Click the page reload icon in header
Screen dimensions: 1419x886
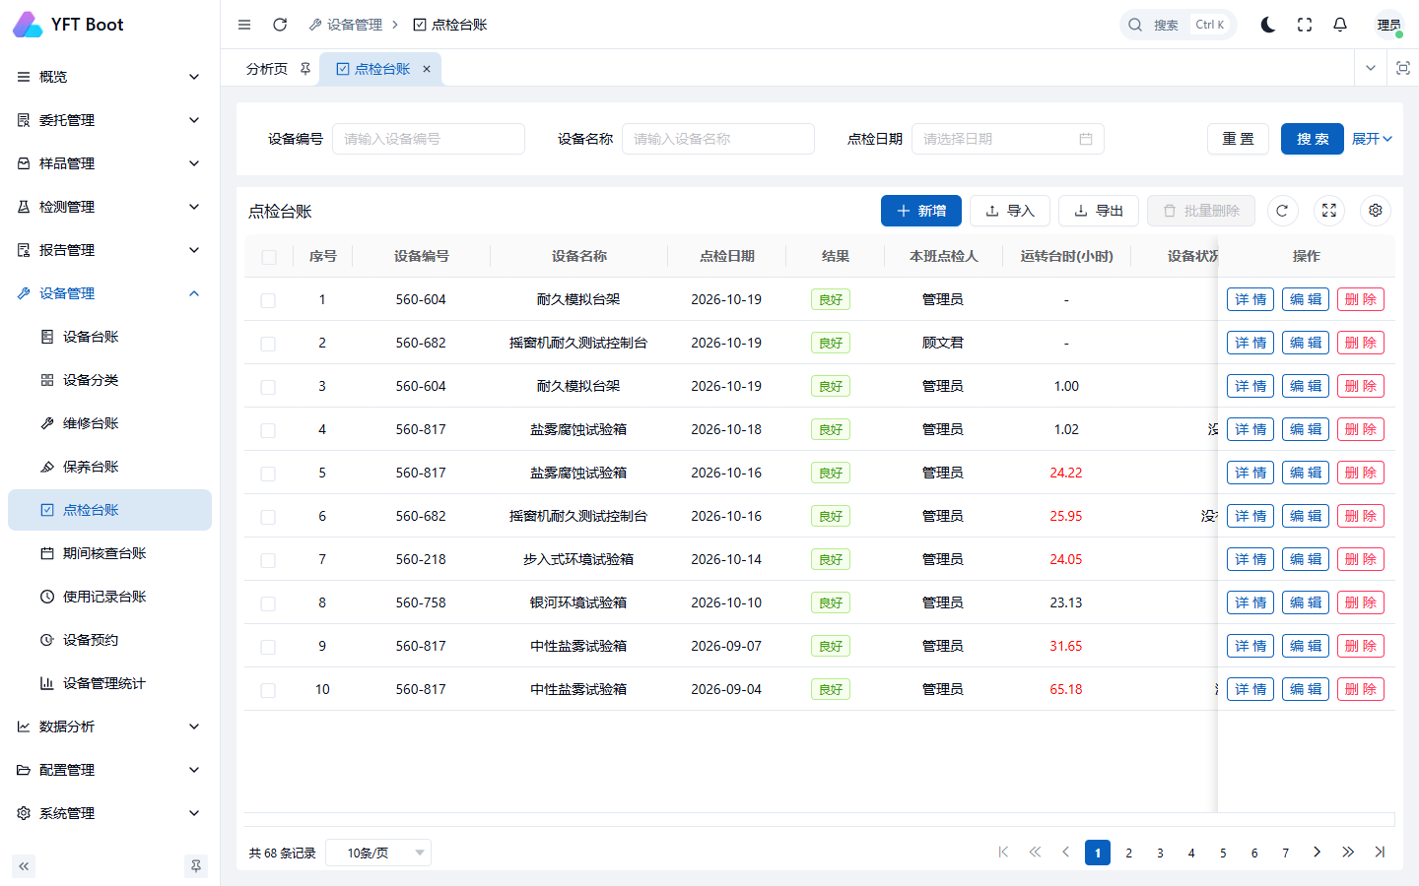[280, 25]
